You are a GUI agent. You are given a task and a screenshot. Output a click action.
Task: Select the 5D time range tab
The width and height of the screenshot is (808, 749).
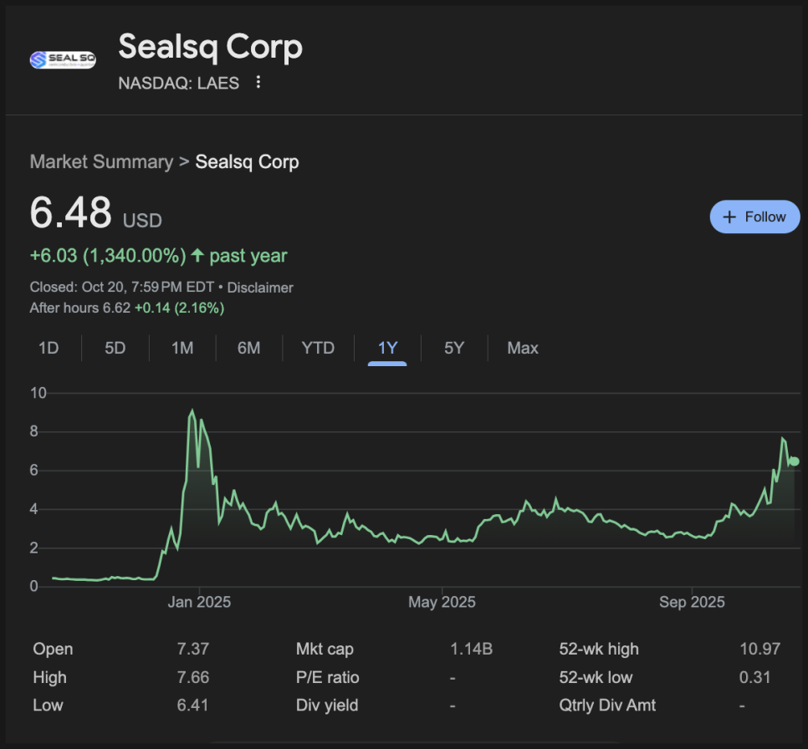click(x=115, y=348)
